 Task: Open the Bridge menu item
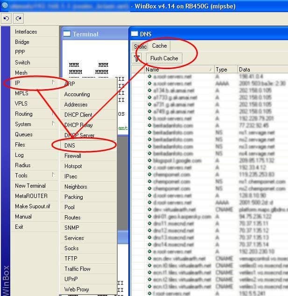pyautogui.click(x=35, y=42)
